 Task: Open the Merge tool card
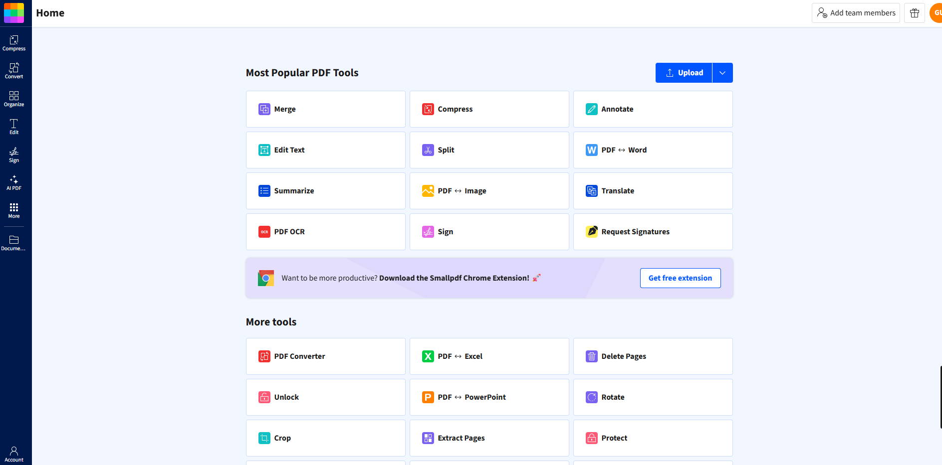(326, 109)
